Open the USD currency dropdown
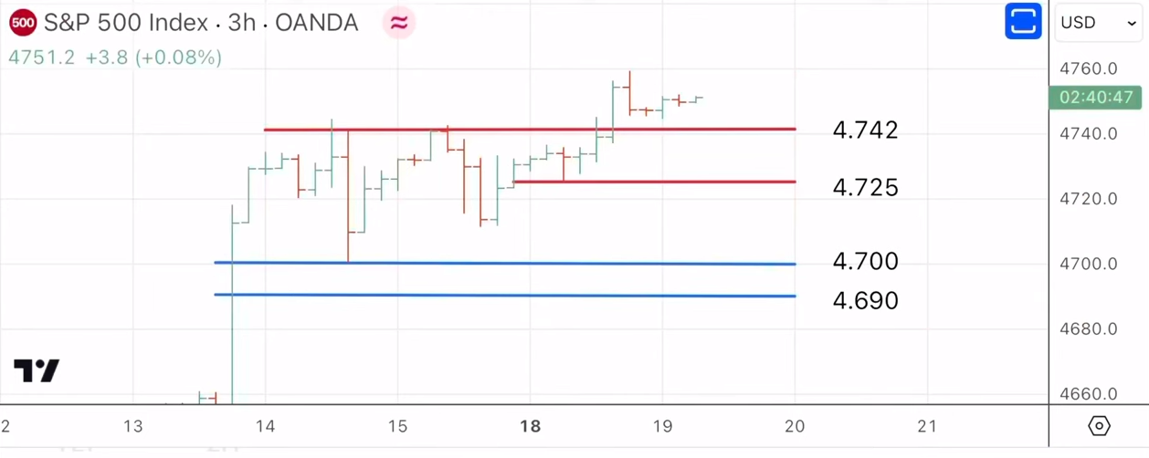Screen dimensions: 1149x458 (x=1098, y=23)
